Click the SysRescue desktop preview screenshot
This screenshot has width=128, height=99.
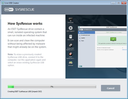96,46
